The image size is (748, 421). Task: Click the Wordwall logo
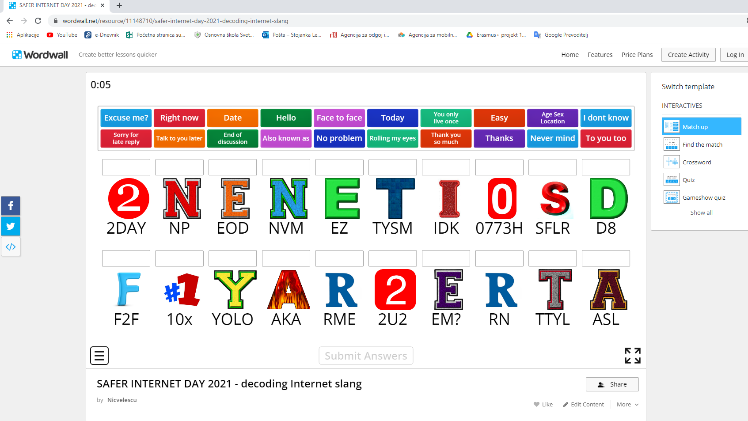pyautogui.click(x=40, y=55)
